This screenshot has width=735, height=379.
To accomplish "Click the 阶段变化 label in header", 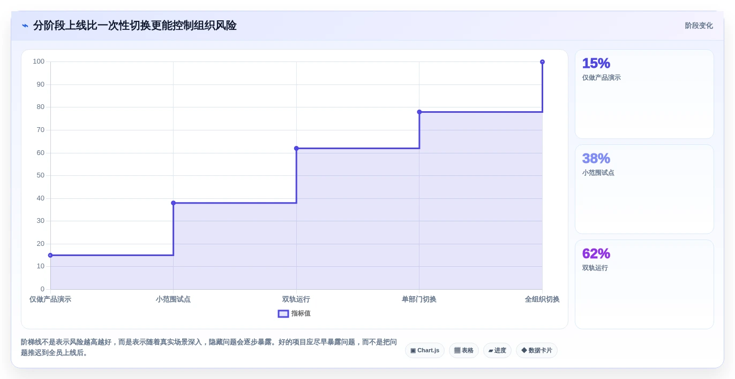I will [699, 26].
